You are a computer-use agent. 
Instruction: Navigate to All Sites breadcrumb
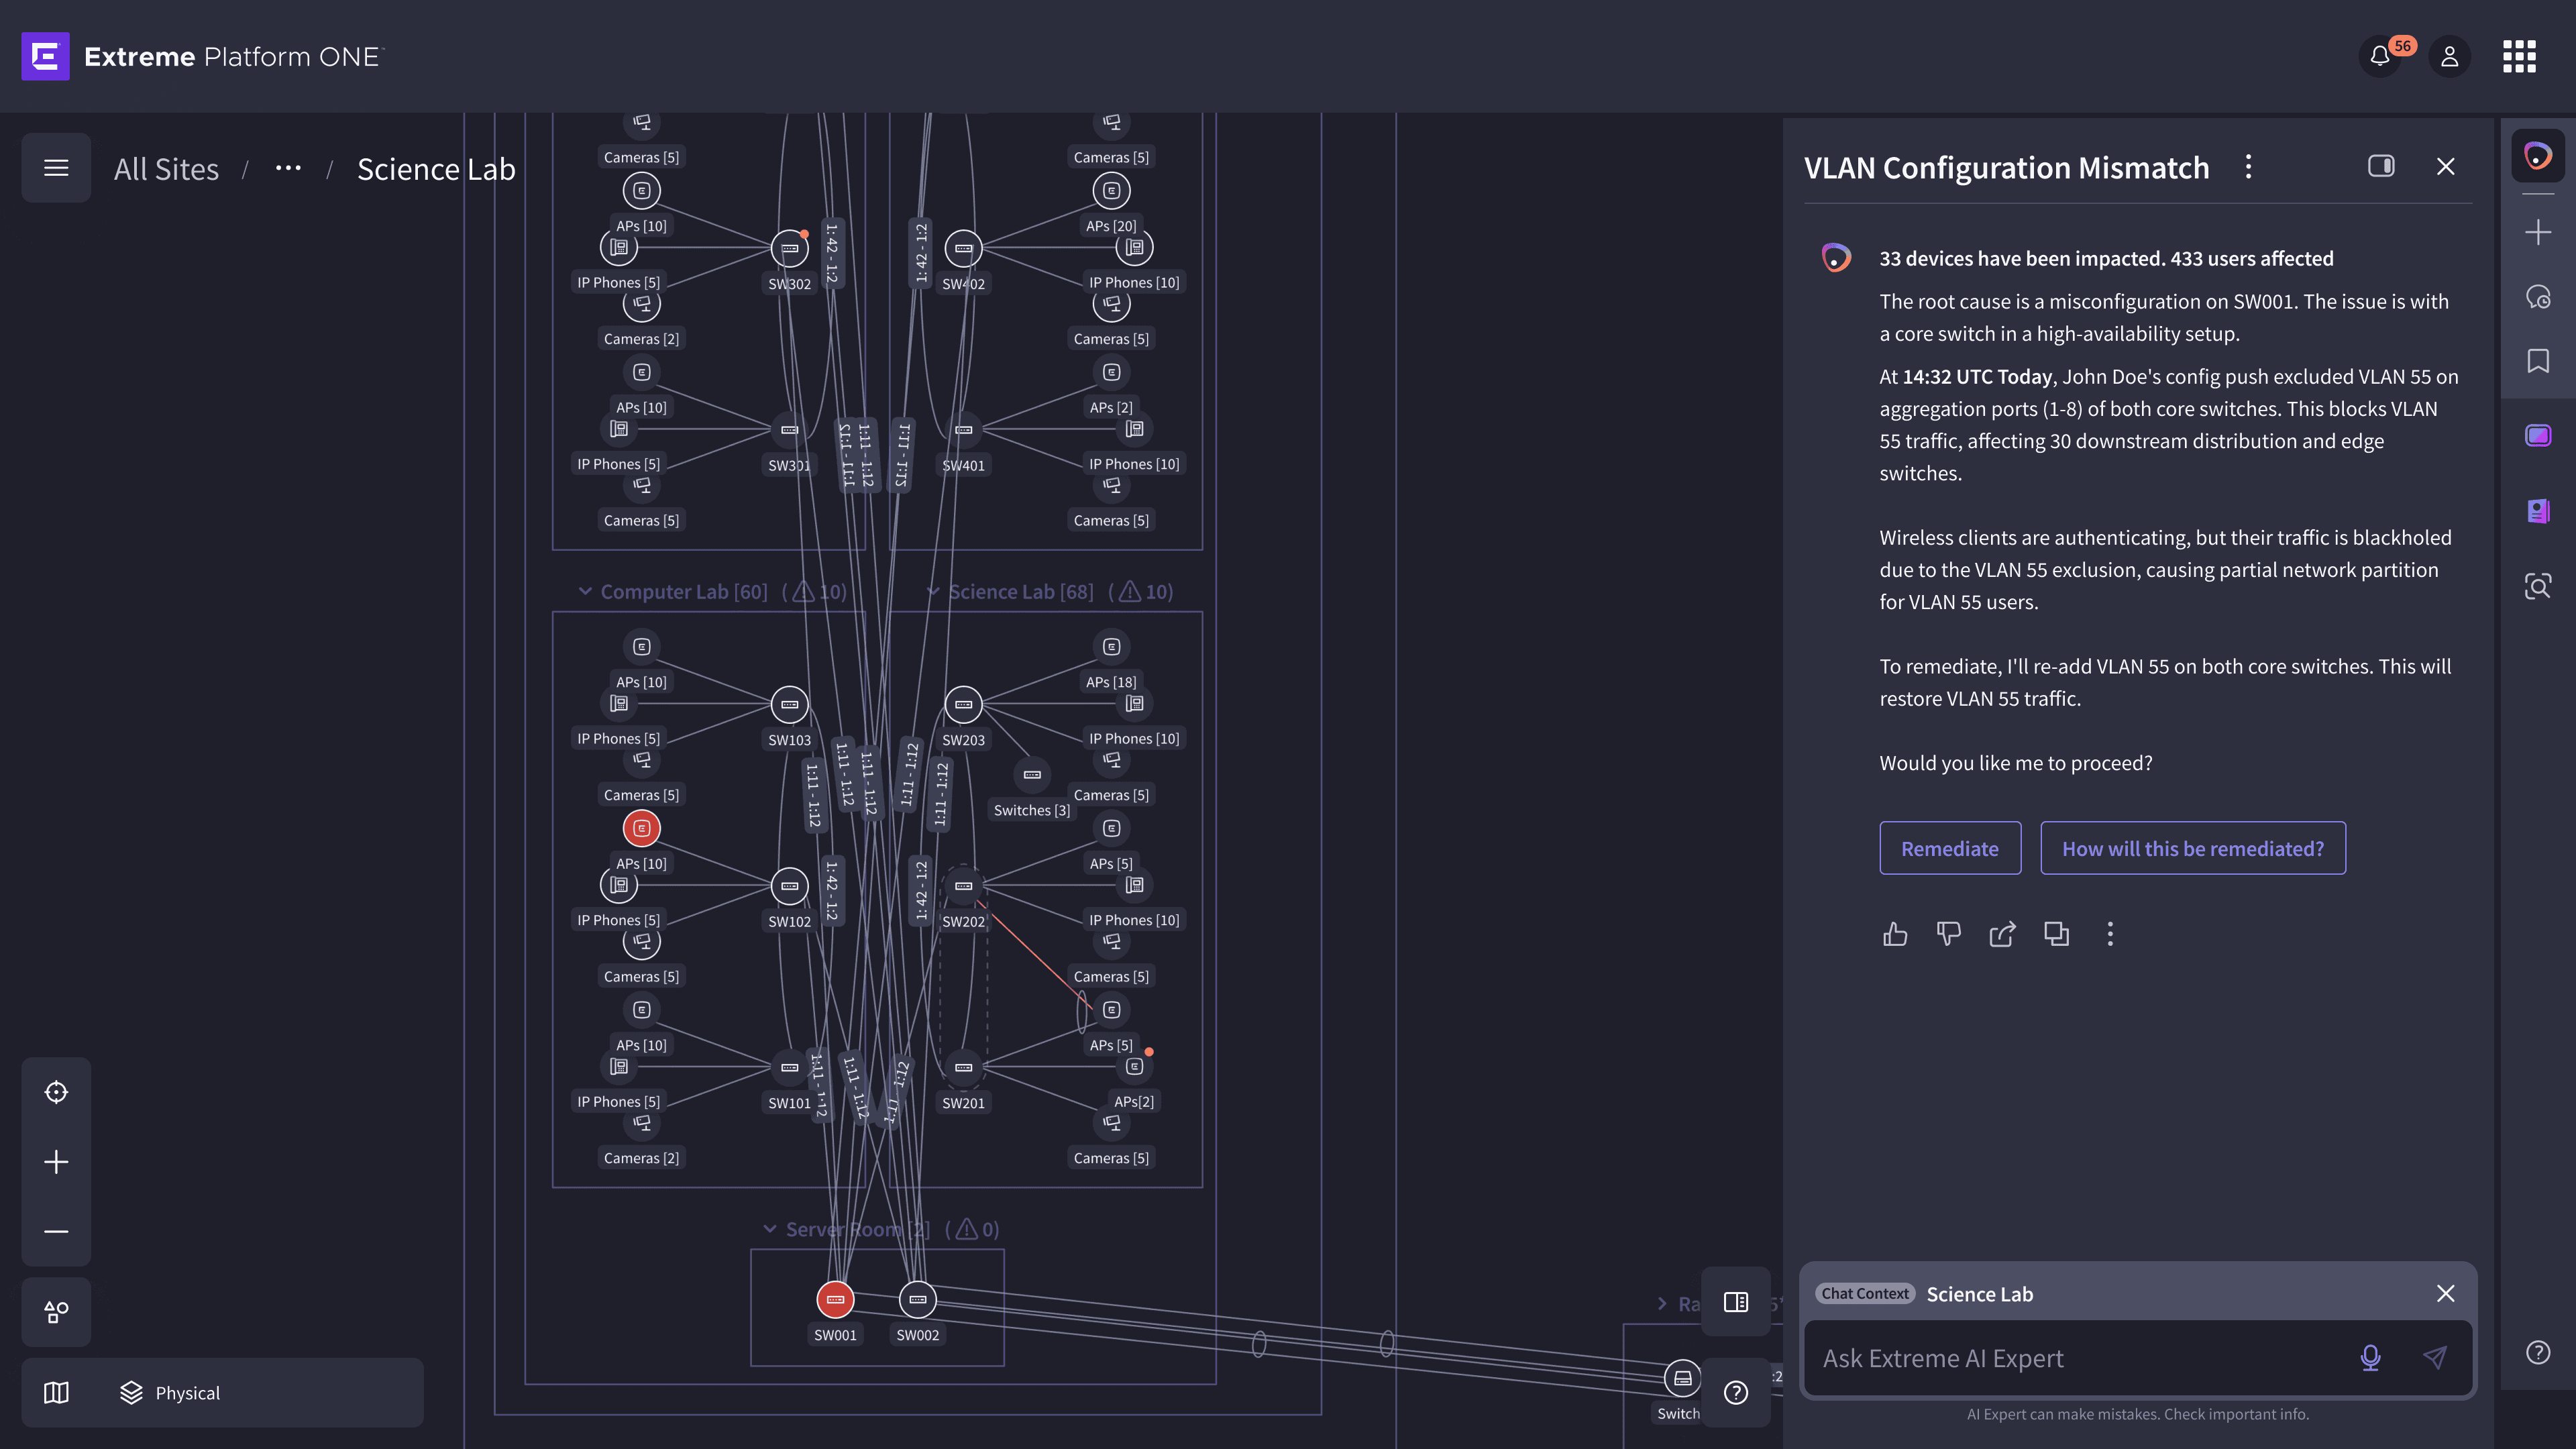click(x=166, y=169)
